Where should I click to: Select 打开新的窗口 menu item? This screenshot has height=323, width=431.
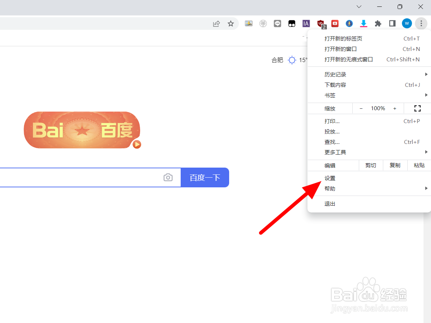369,49
